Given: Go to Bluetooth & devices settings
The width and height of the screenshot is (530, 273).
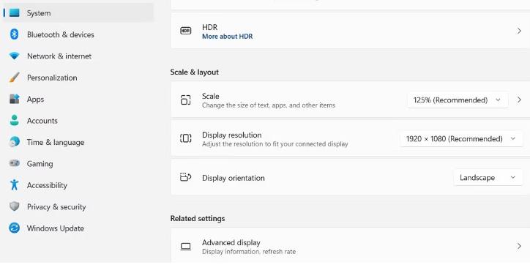Looking at the screenshot, I should [78, 34].
